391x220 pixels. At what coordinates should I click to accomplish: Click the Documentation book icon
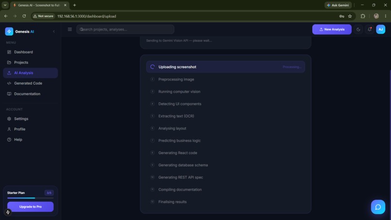coord(9,94)
